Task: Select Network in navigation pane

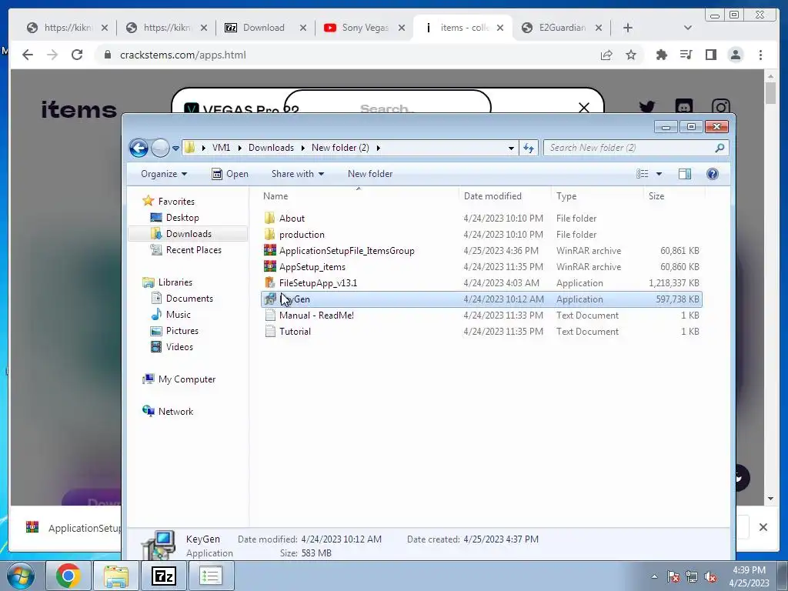Action: tap(175, 412)
